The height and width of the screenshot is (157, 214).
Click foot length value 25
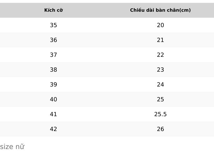coord(160,99)
